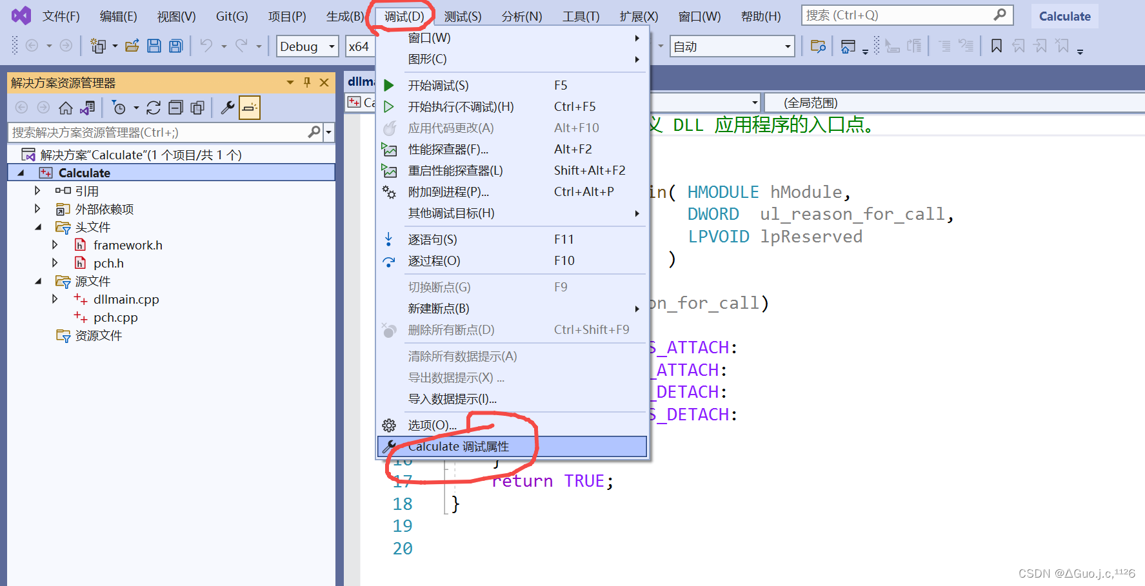Open the Debug configuration dropdown
The width and height of the screenshot is (1145, 586).
(332, 46)
